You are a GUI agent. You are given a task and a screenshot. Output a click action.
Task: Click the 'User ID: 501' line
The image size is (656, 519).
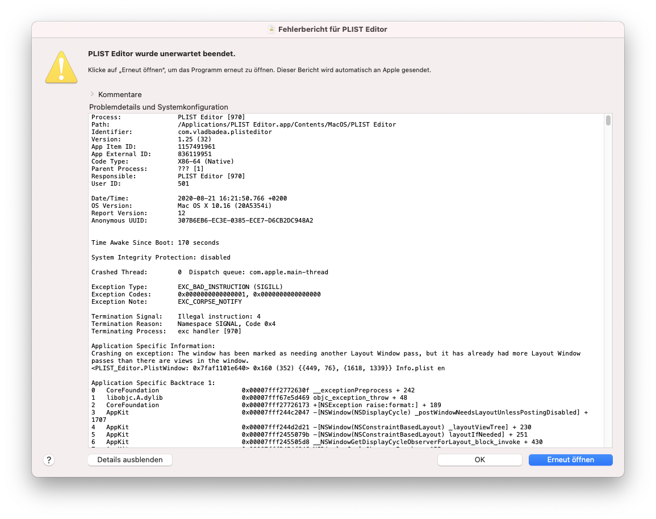(x=140, y=183)
